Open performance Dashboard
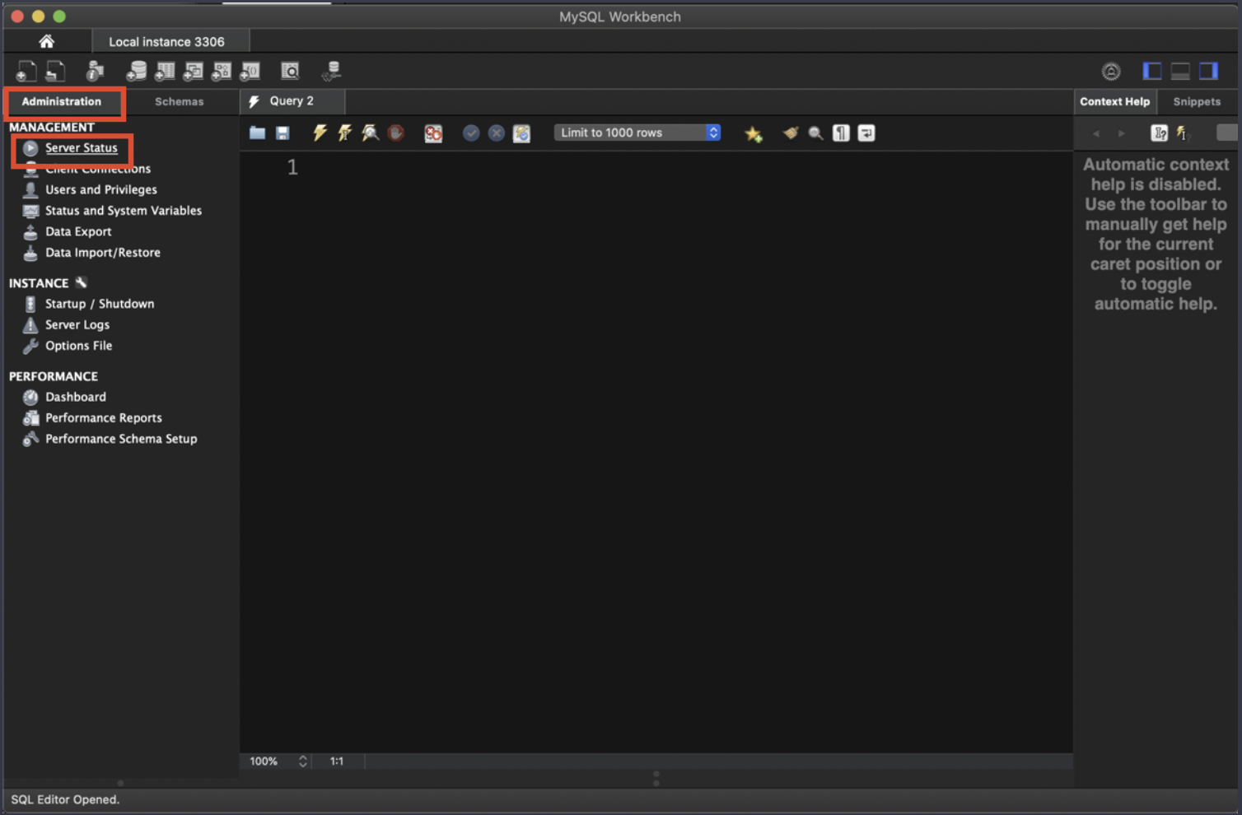The width and height of the screenshot is (1242, 815). 75,397
